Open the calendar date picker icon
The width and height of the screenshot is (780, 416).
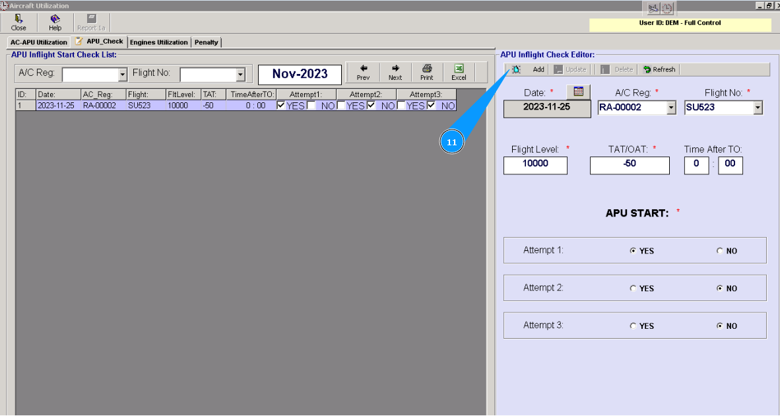578,92
